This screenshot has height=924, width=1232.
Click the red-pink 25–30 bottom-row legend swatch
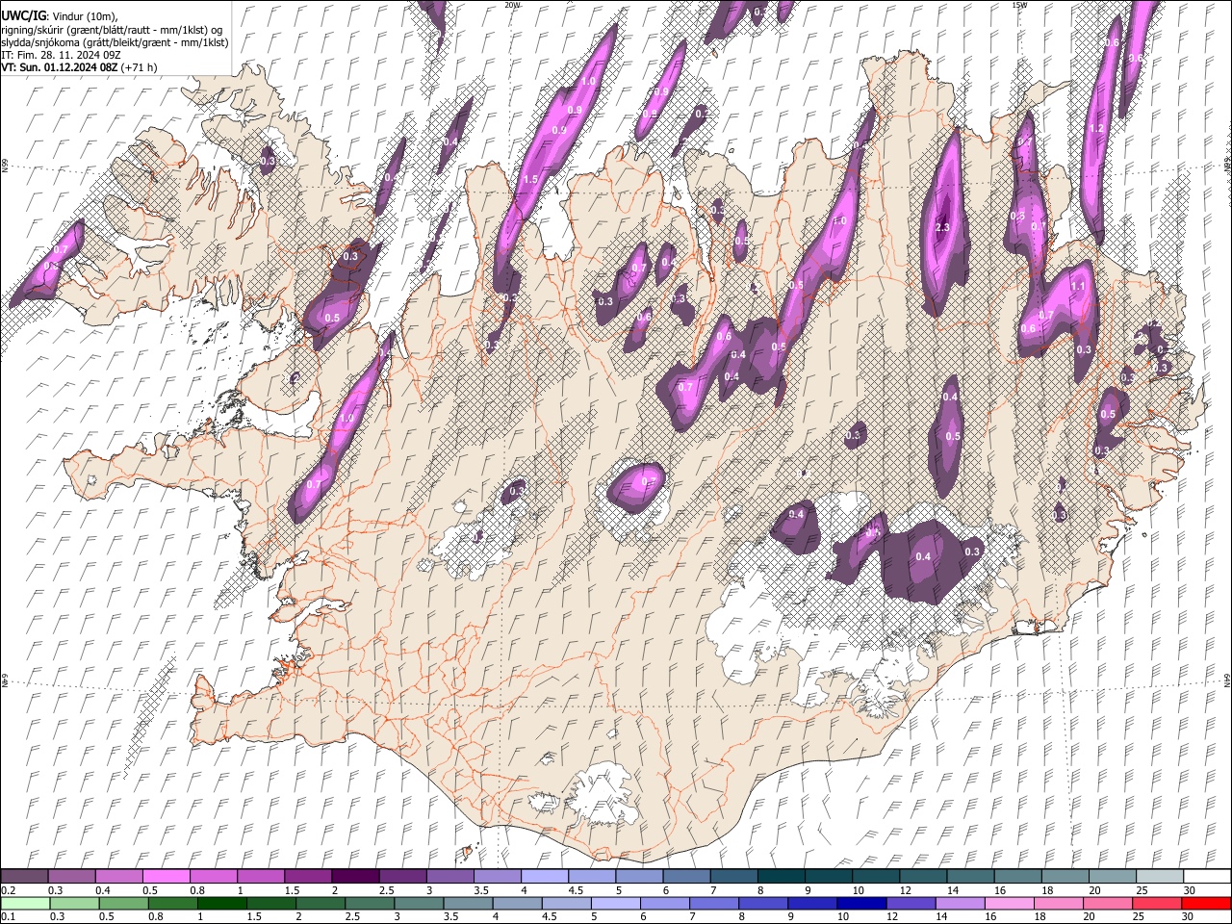point(1158,903)
